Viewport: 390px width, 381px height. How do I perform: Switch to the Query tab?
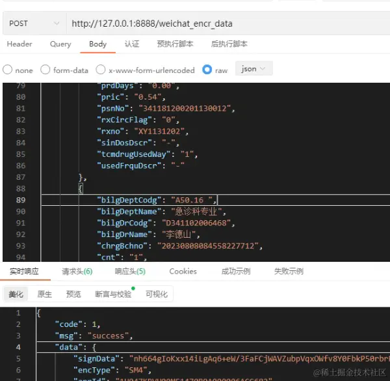60,44
